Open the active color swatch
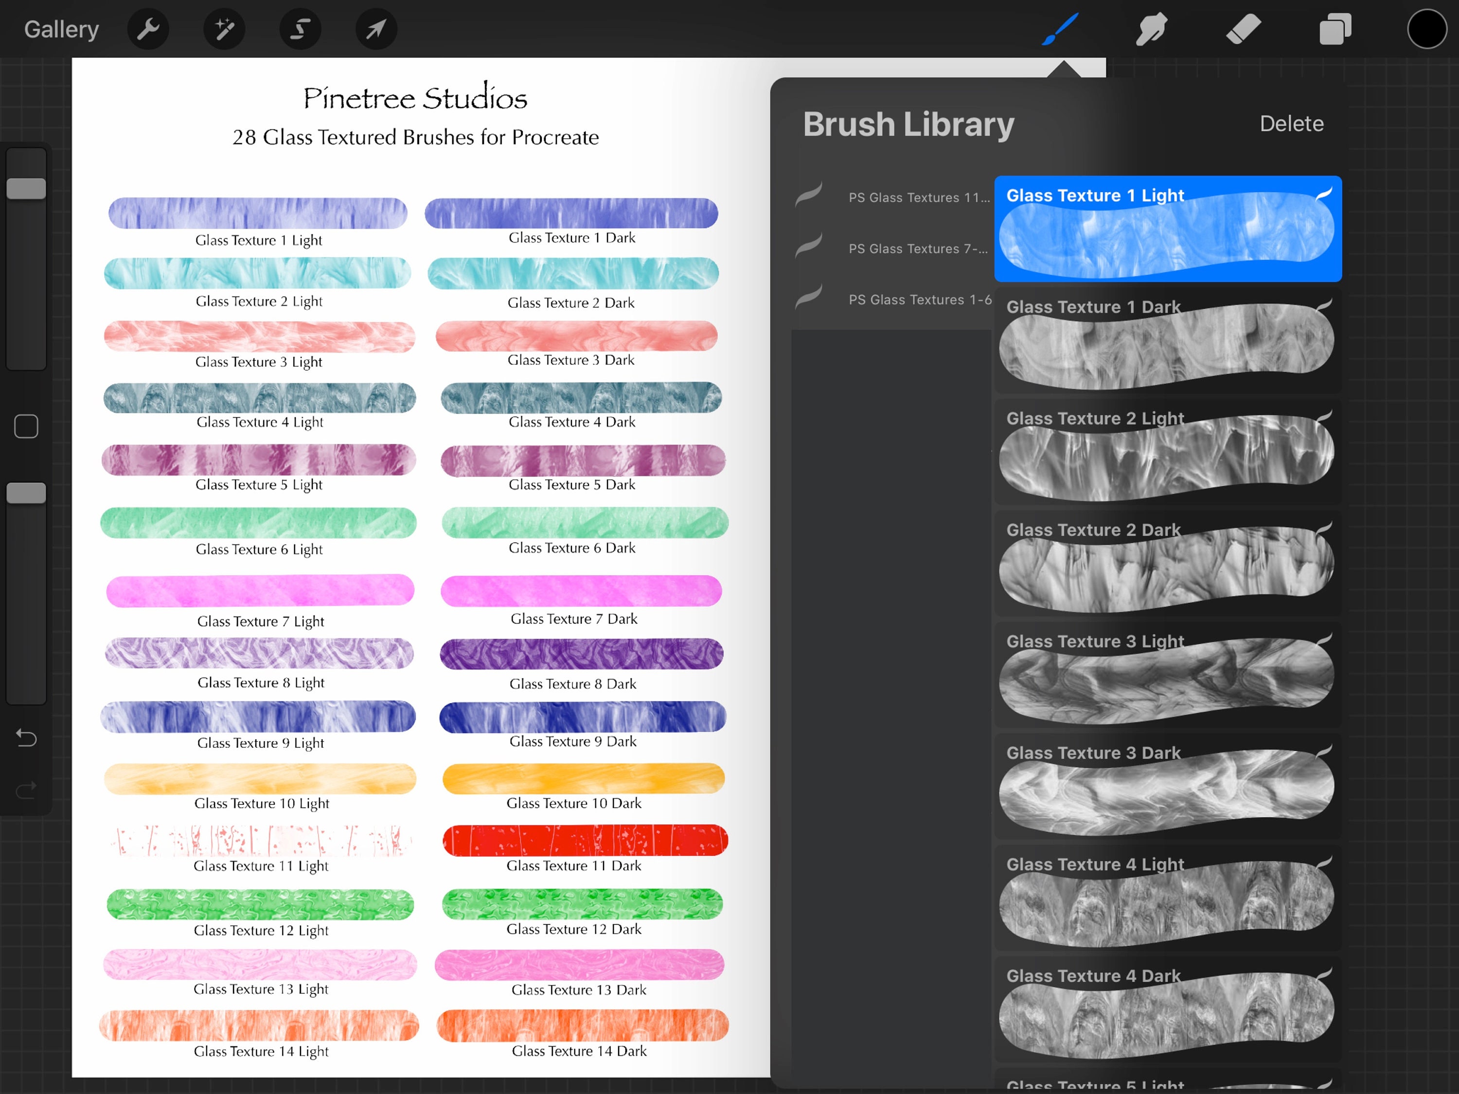Viewport: 1459px width, 1094px height. pos(1427,28)
